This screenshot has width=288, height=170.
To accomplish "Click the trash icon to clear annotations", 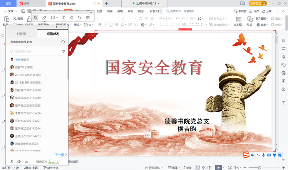I will (88, 18).
